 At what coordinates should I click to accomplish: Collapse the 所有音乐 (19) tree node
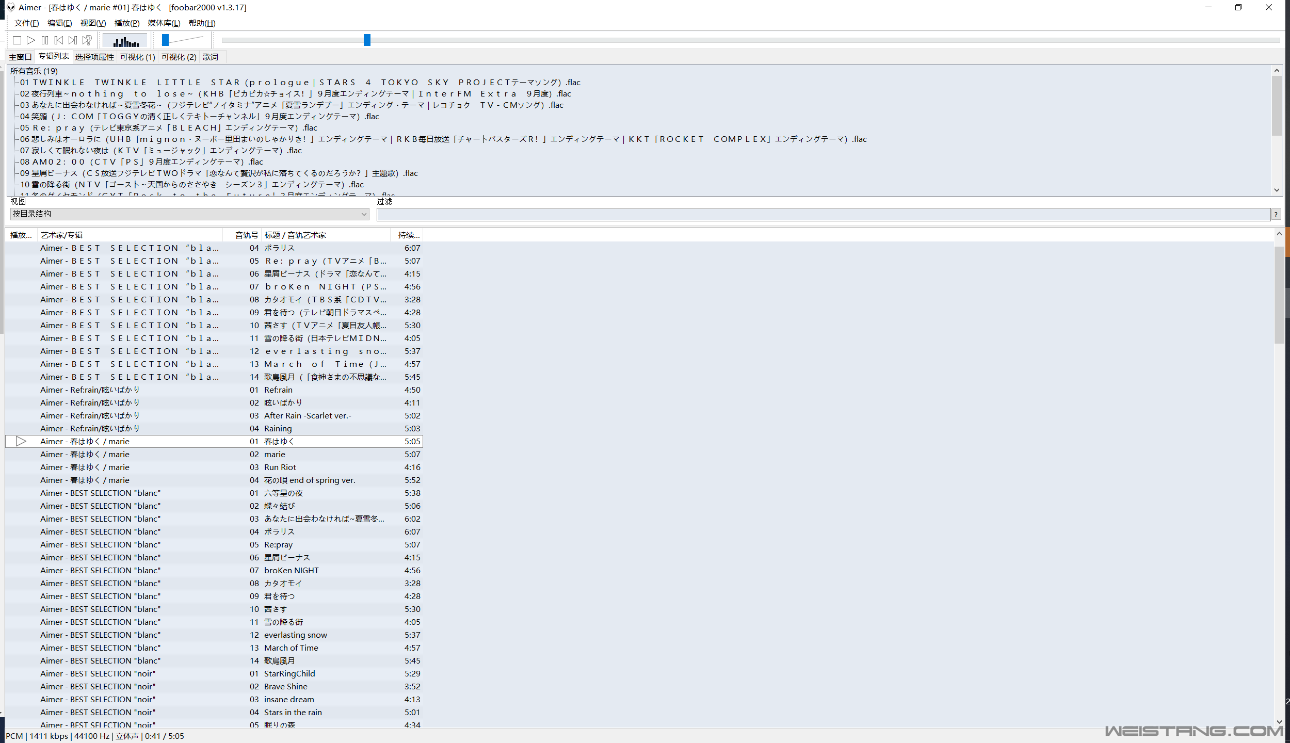[34, 71]
